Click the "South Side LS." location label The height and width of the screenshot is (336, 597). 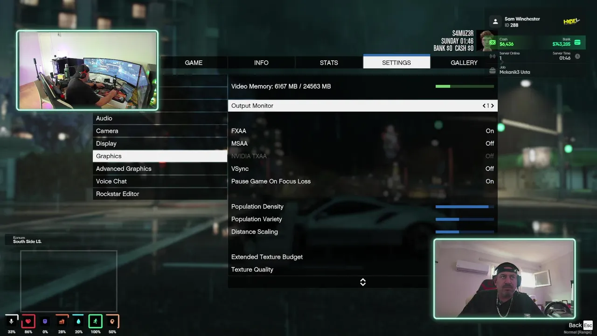[27, 242]
